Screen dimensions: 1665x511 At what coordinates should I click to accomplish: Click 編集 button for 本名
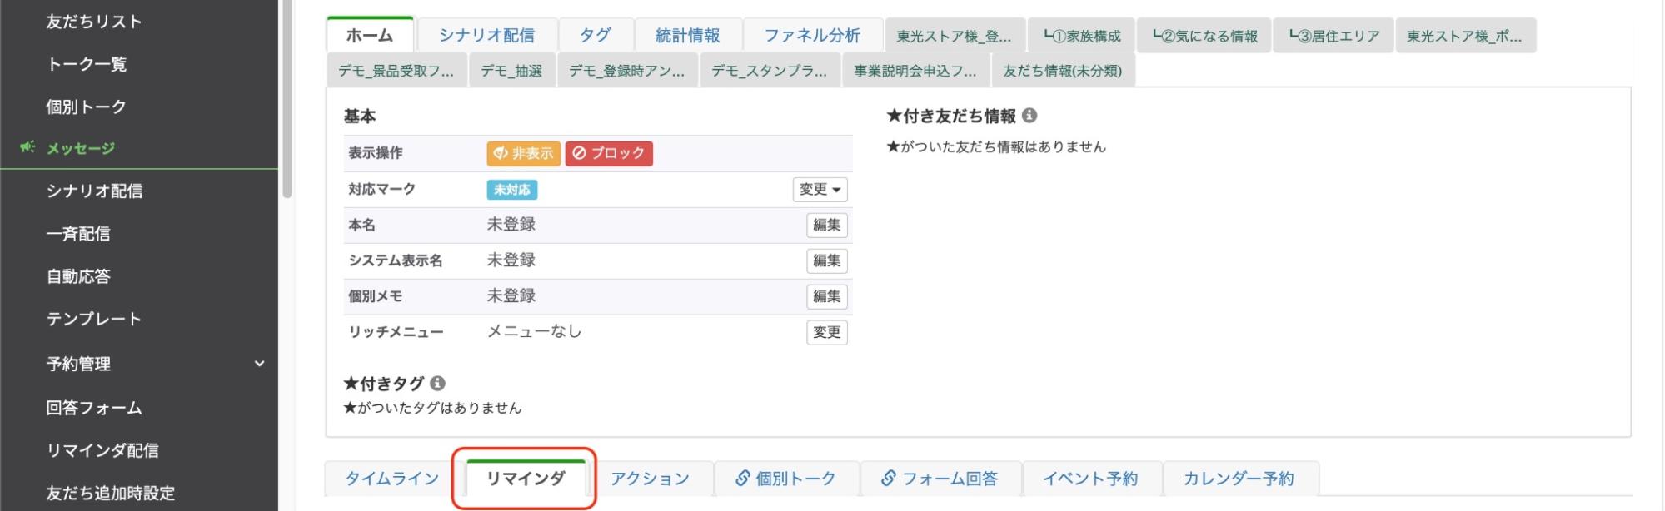coord(826,225)
